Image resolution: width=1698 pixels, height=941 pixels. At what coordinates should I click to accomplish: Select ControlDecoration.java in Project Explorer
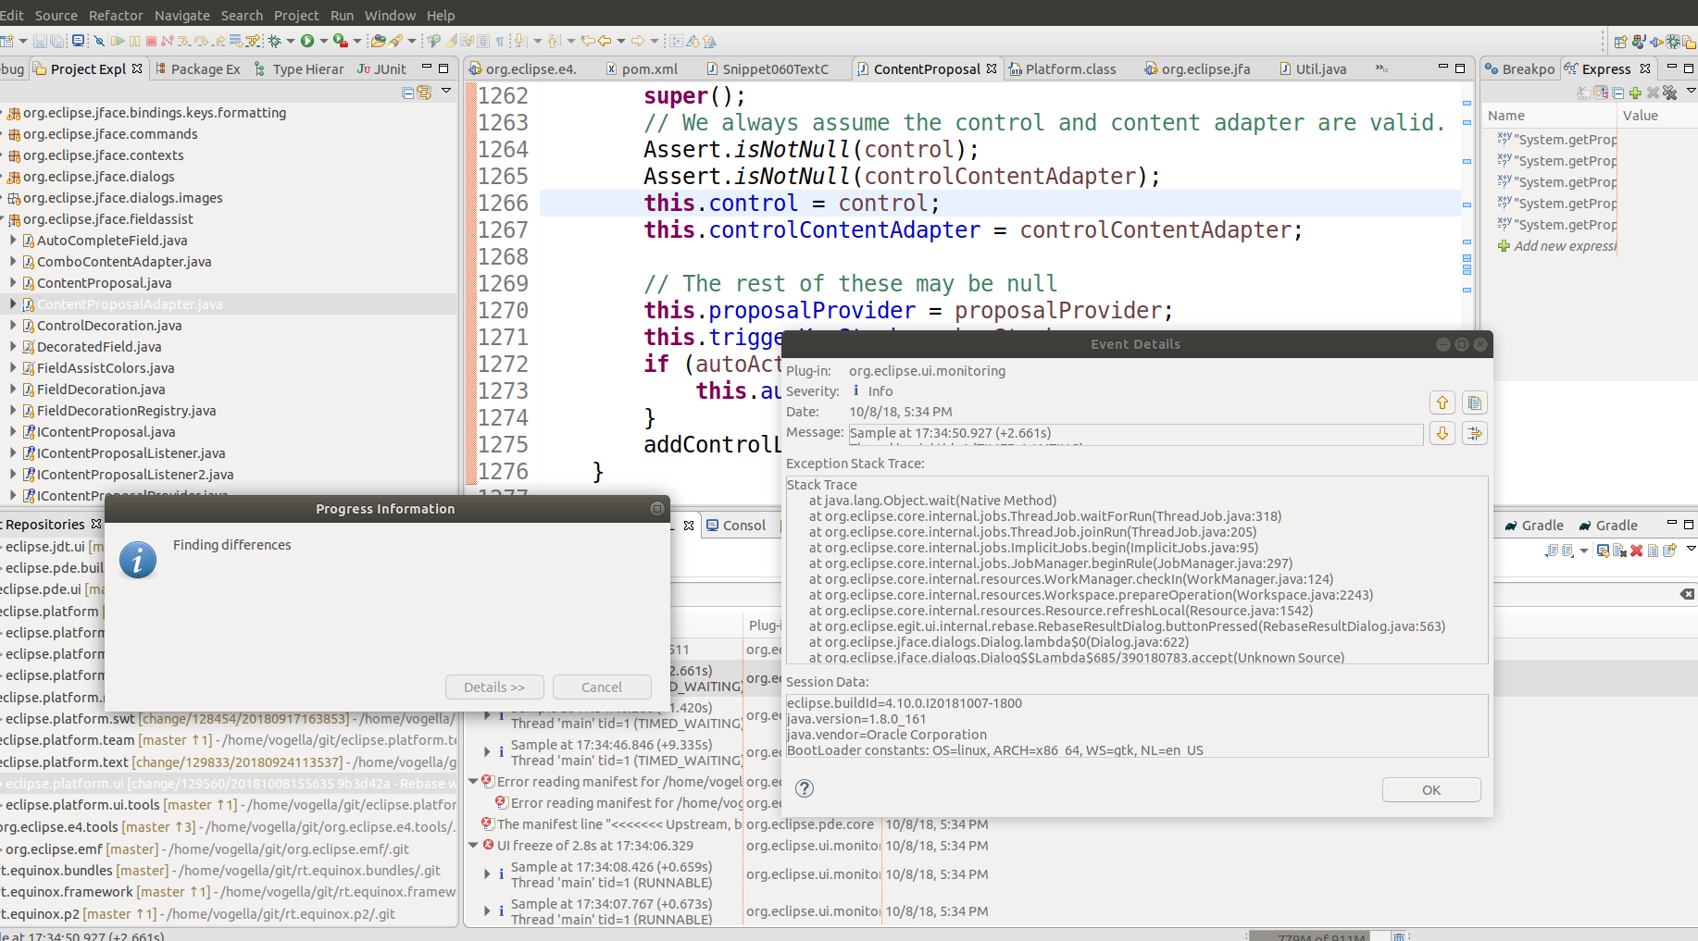[x=109, y=326]
